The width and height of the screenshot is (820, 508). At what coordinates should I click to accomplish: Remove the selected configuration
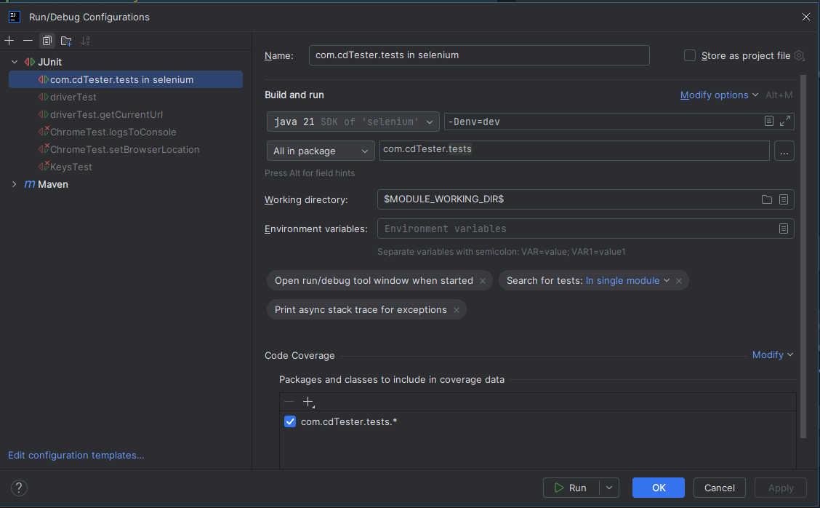(x=28, y=41)
